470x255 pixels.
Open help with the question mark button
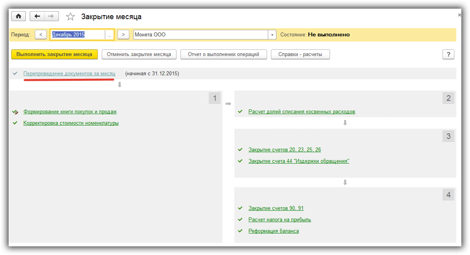point(448,54)
